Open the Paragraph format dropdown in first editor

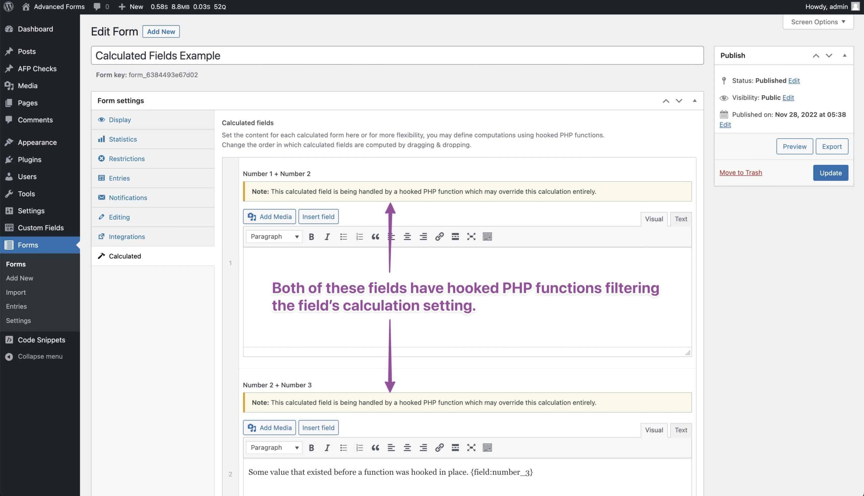[x=274, y=237]
